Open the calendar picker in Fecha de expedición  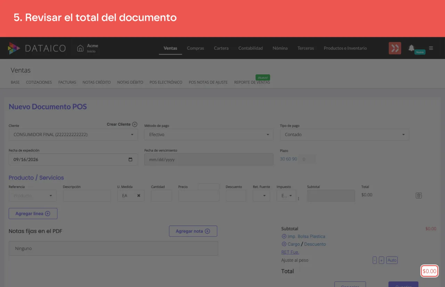pyautogui.click(x=130, y=160)
